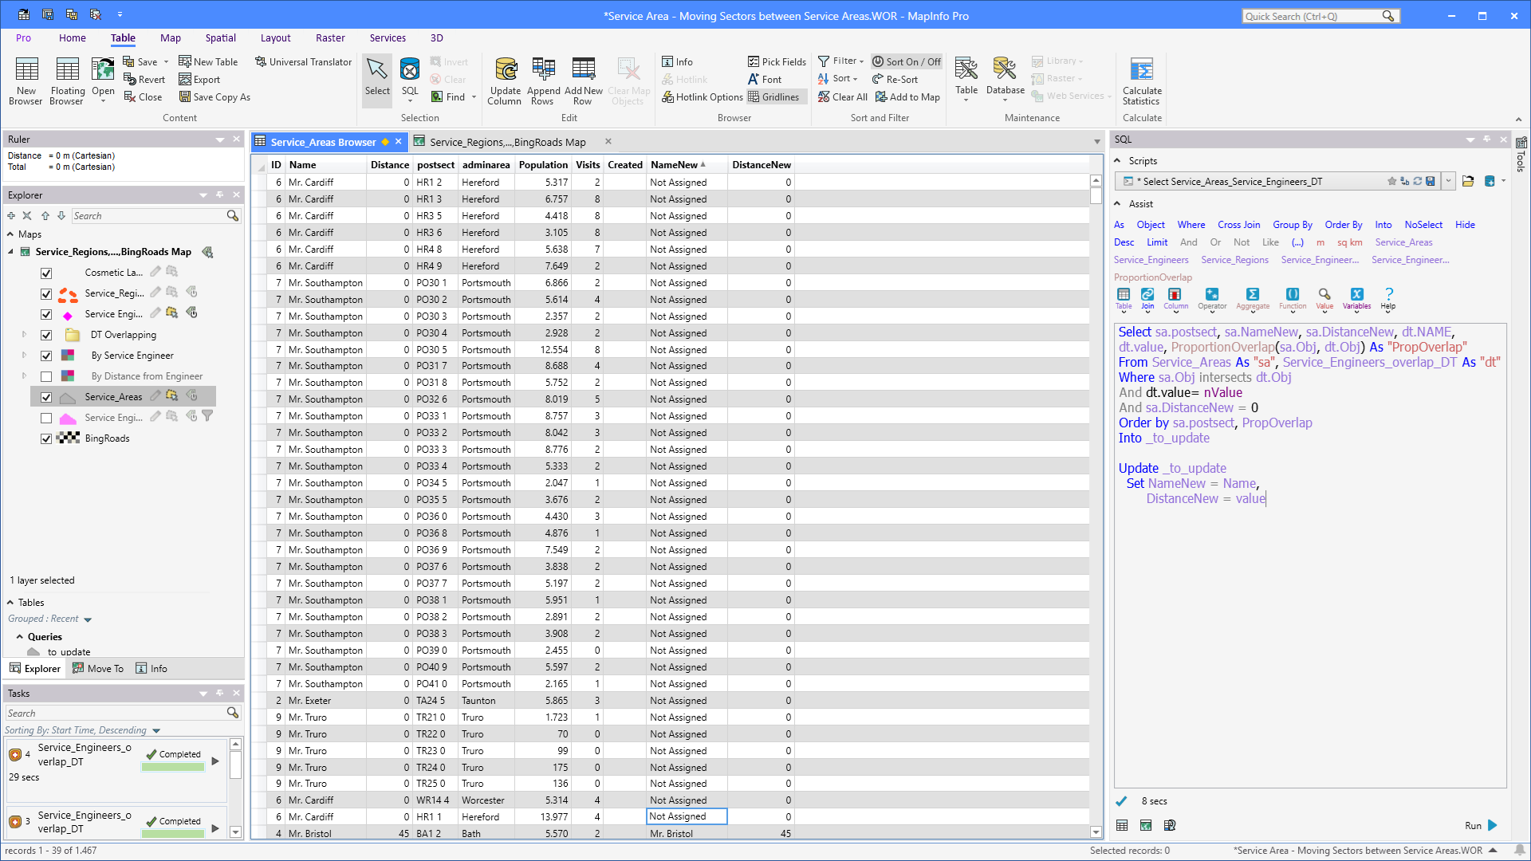This screenshot has width=1531, height=861.
Task: Insert the Order By keyword link
Action: tap(1344, 225)
